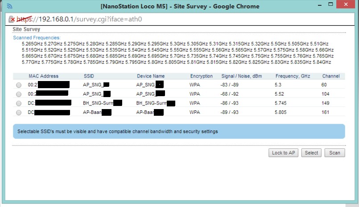Viewport: 359px width, 207px height.
Task: Click the AP-Baan SSID cell
Action: pyautogui.click(x=97, y=112)
